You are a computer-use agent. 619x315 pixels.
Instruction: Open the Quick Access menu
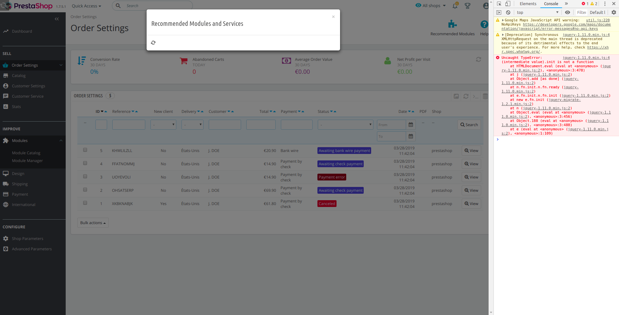[x=86, y=5]
